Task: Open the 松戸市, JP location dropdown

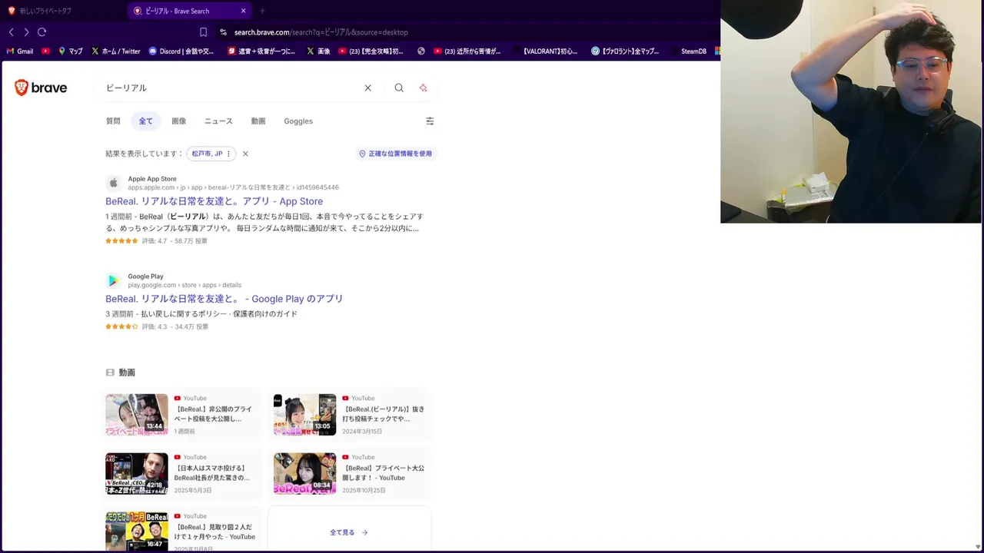Action: coord(211,154)
